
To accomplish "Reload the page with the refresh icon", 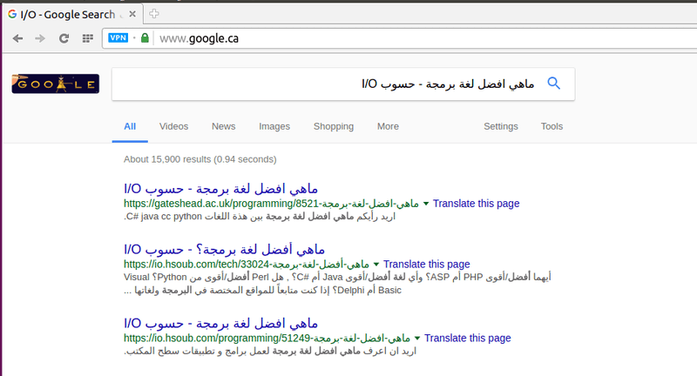I will (64, 38).
